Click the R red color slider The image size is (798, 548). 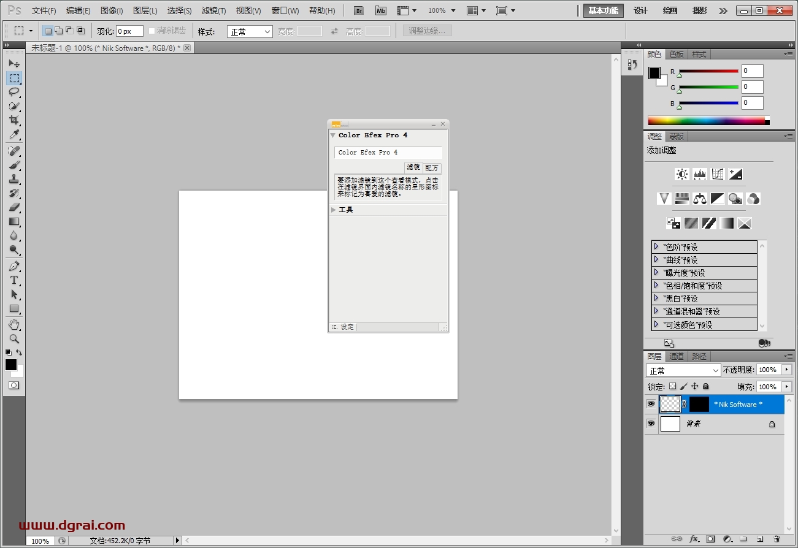[x=708, y=71]
